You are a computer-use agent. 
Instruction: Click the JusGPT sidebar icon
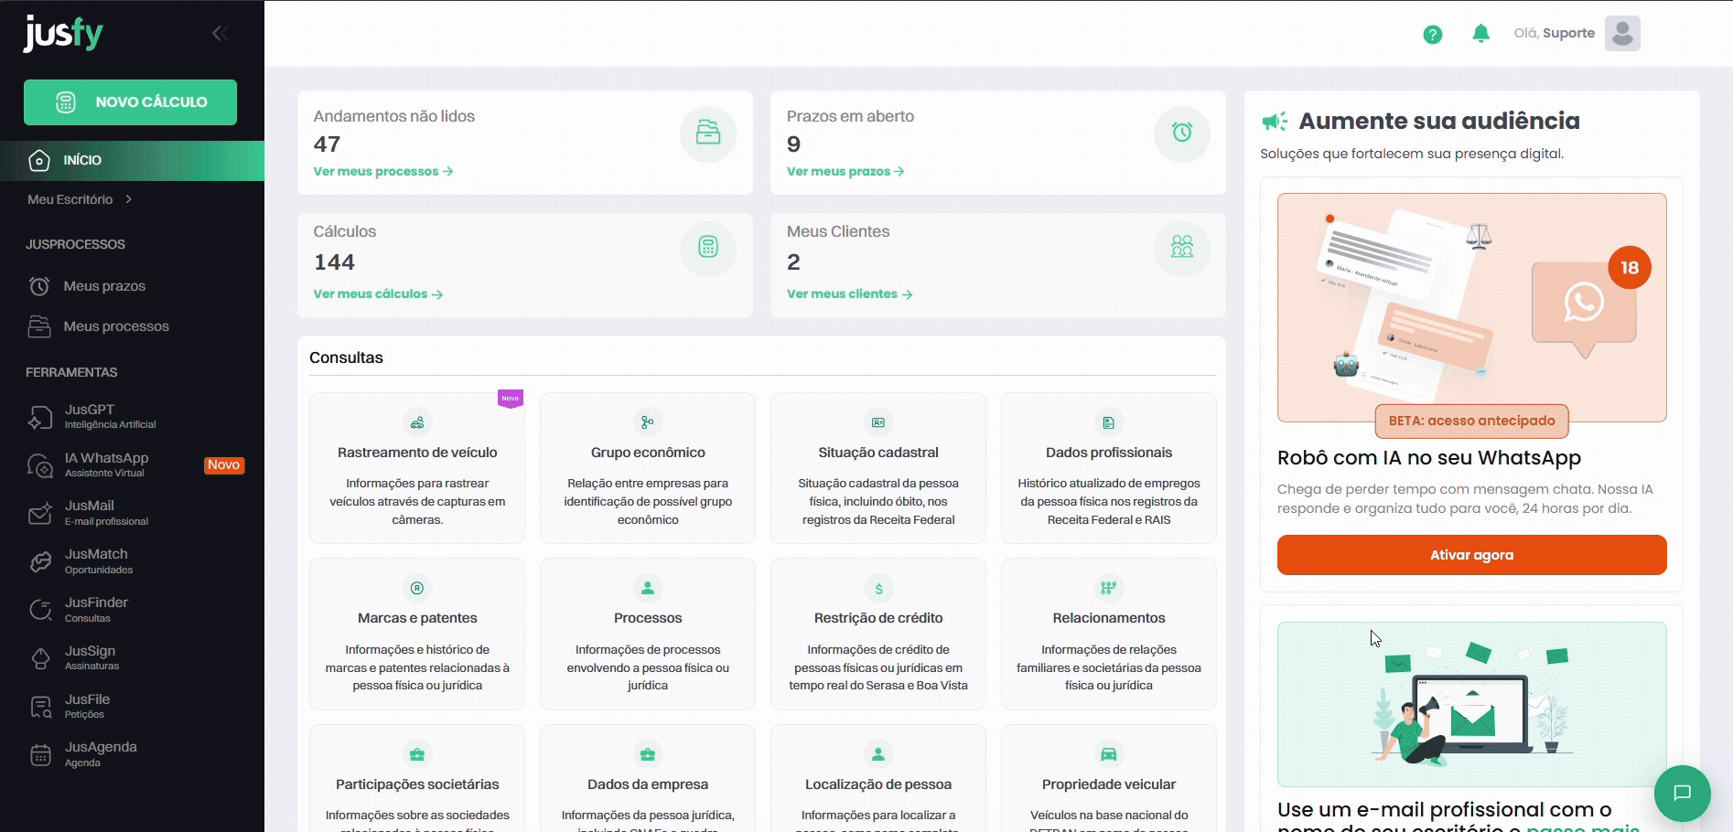tap(40, 417)
